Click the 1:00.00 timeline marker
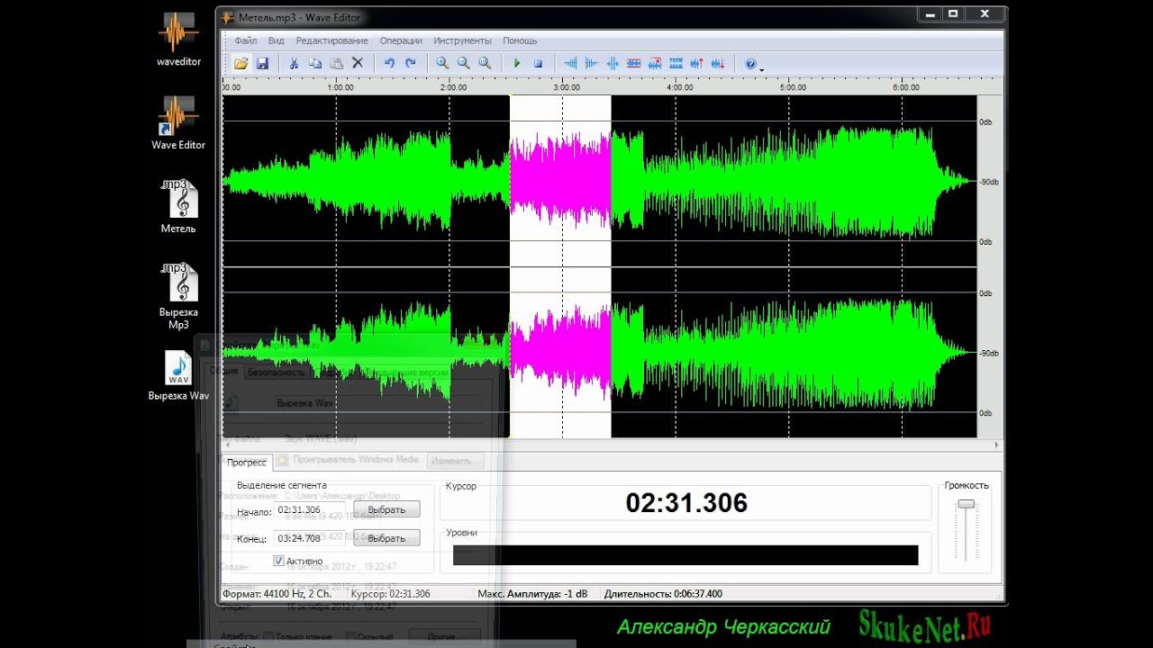This screenshot has height=648, width=1153. [x=341, y=88]
